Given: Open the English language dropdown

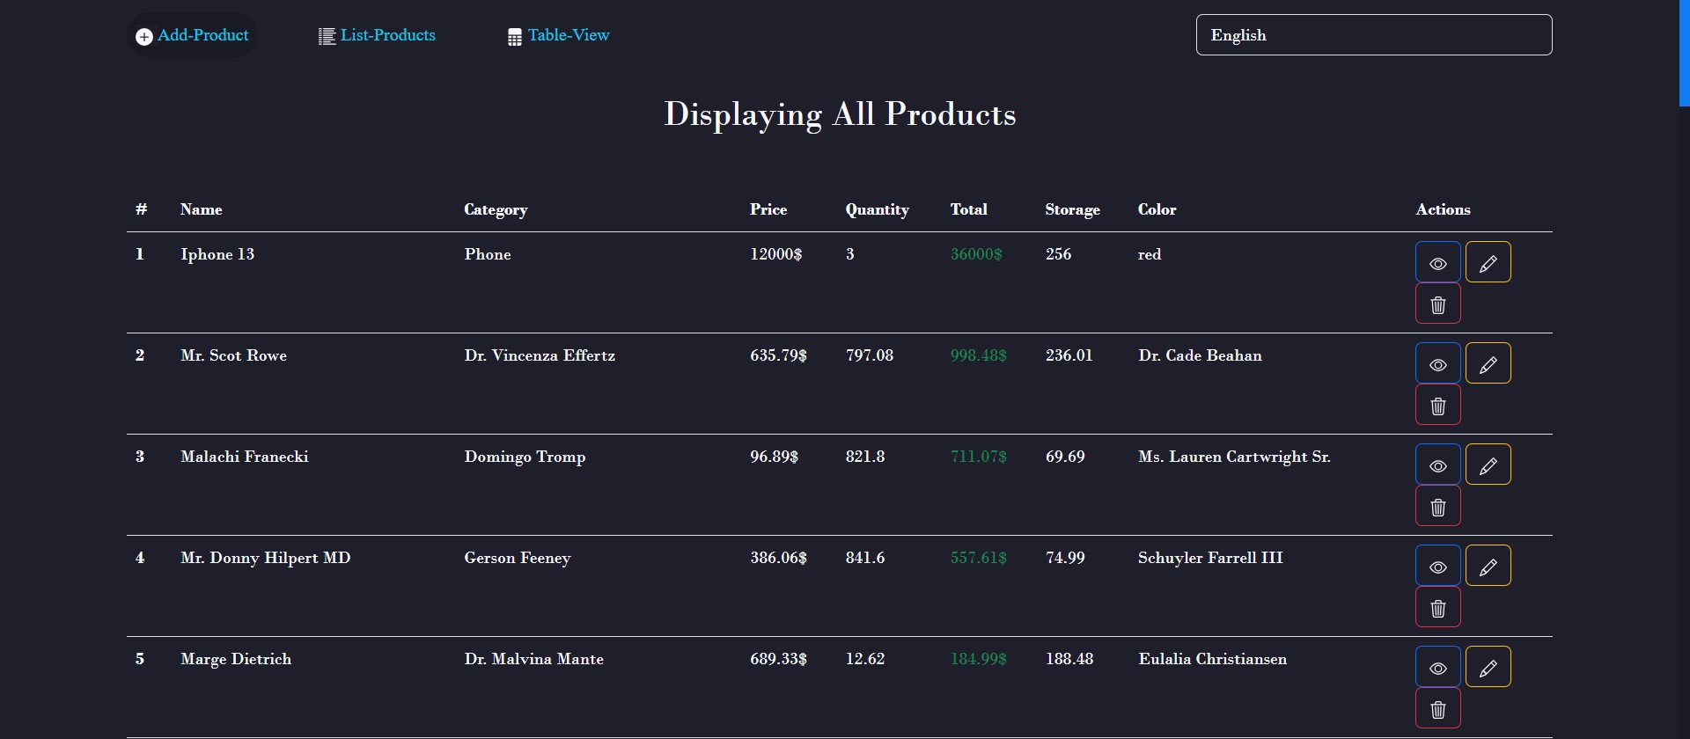Looking at the screenshot, I should coord(1373,35).
